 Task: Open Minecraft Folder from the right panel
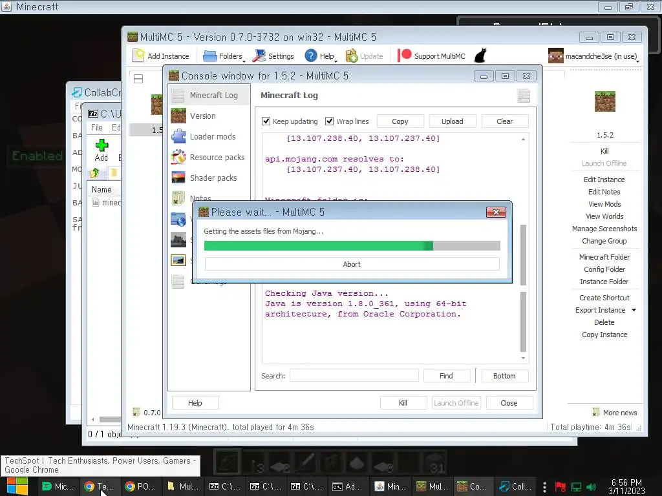(x=604, y=257)
